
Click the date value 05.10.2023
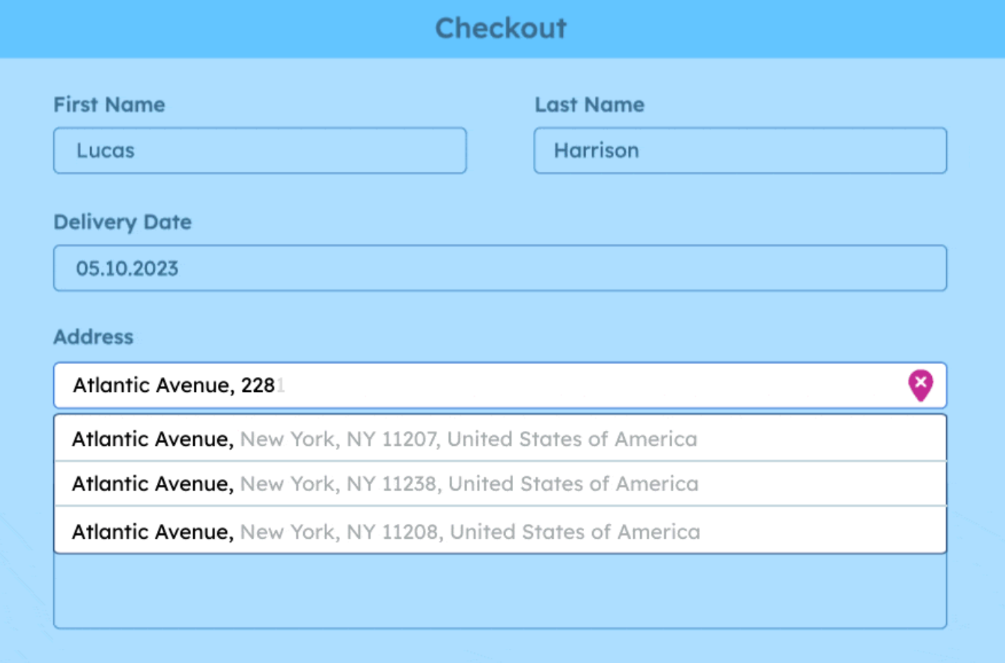click(128, 268)
